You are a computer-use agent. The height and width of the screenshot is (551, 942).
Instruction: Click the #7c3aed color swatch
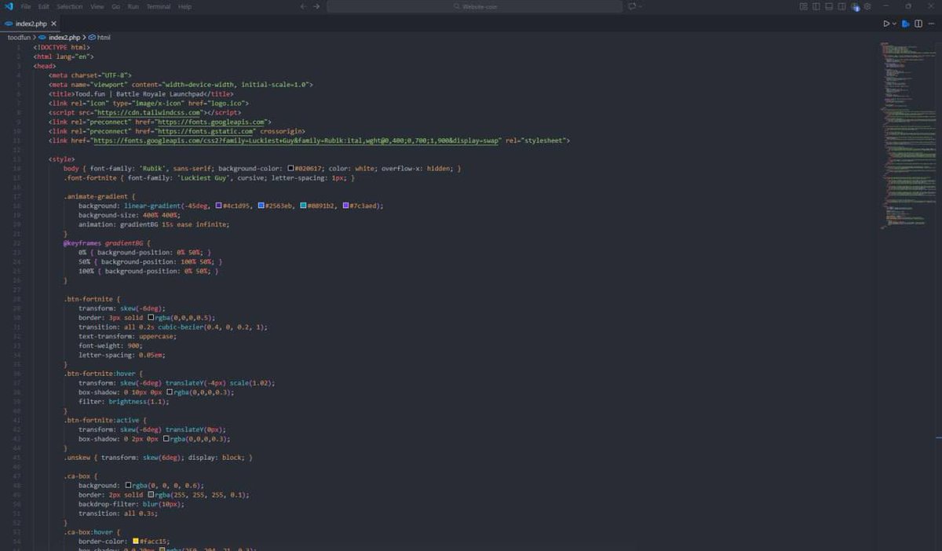click(x=346, y=206)
